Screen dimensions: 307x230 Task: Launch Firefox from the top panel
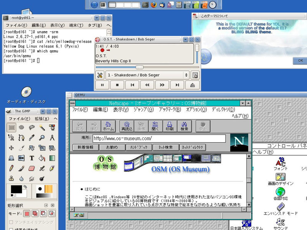pos(154,5)
